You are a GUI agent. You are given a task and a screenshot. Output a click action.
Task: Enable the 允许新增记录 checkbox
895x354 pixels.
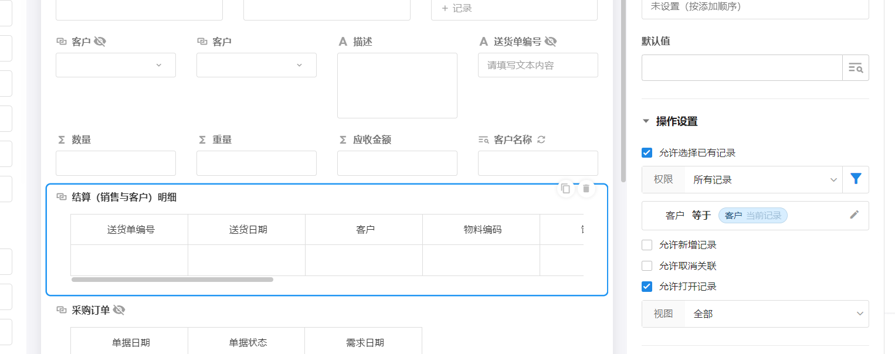(x=647, y=245)
